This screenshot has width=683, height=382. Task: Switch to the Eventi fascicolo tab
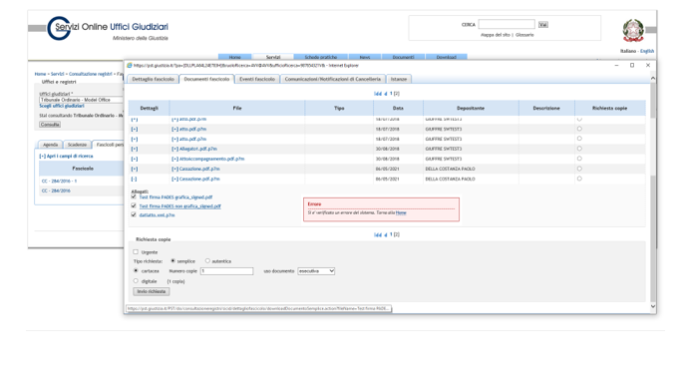[257, 79]
